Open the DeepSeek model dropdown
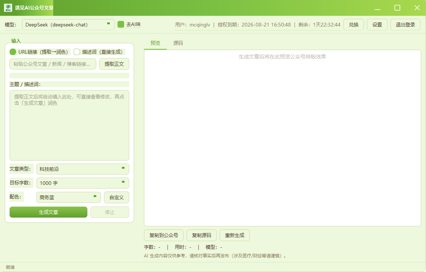 68,25
